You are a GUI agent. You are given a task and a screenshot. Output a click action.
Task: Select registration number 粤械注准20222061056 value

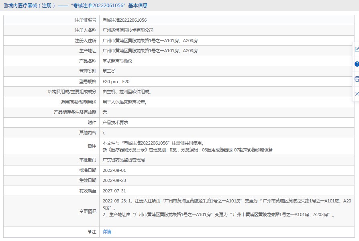tap(124, 20)
